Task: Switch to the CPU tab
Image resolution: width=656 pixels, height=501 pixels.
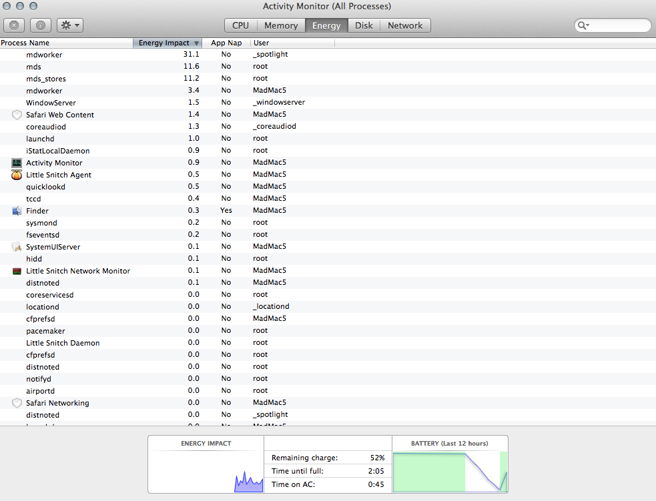Action: [240, 25]
